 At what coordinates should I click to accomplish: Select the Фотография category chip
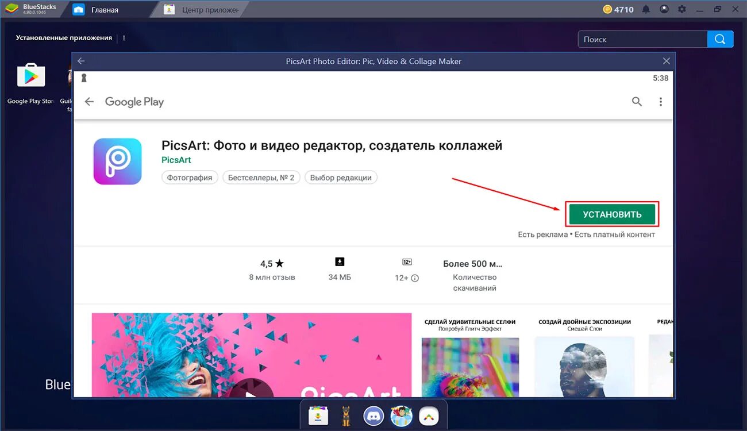(x=190, y=178)
